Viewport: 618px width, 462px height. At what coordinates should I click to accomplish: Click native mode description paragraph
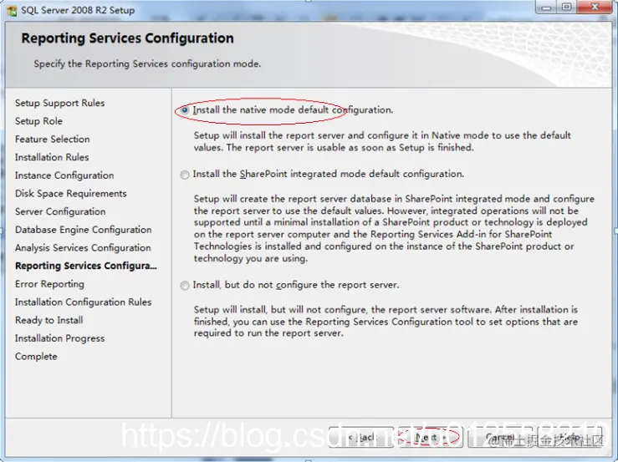pyautogui.click(x=382, y=141)
